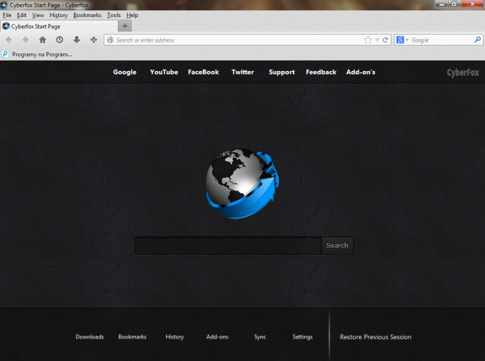Open Downloads from the bottom shortcuts
This screenshot has height=361, width=485.
pyautogui.click(x=89, y=337)
